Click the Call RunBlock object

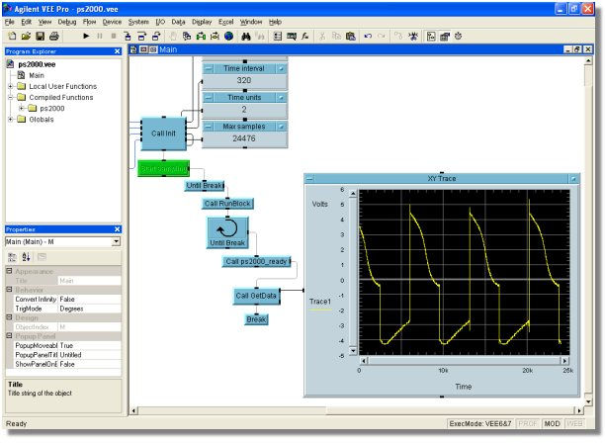[x=227, y=204]
